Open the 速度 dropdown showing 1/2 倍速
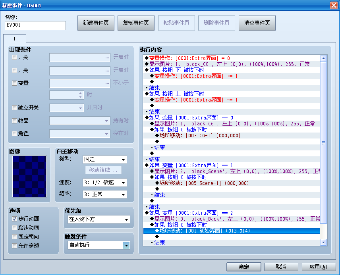The height and width of the screenshot is (275, 340). point(105,183)
